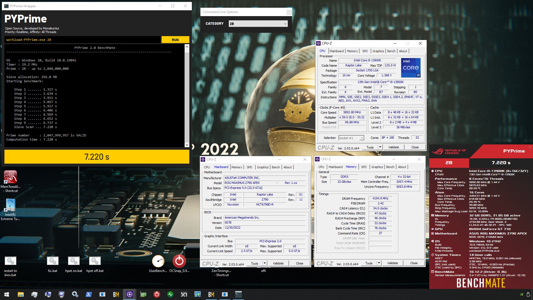Expand Tools arrow in CPU-Z Mainboard window

(265, 263)
